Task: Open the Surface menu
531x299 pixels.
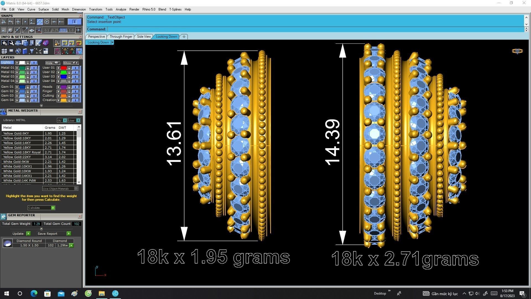Action: click(43, 9)
